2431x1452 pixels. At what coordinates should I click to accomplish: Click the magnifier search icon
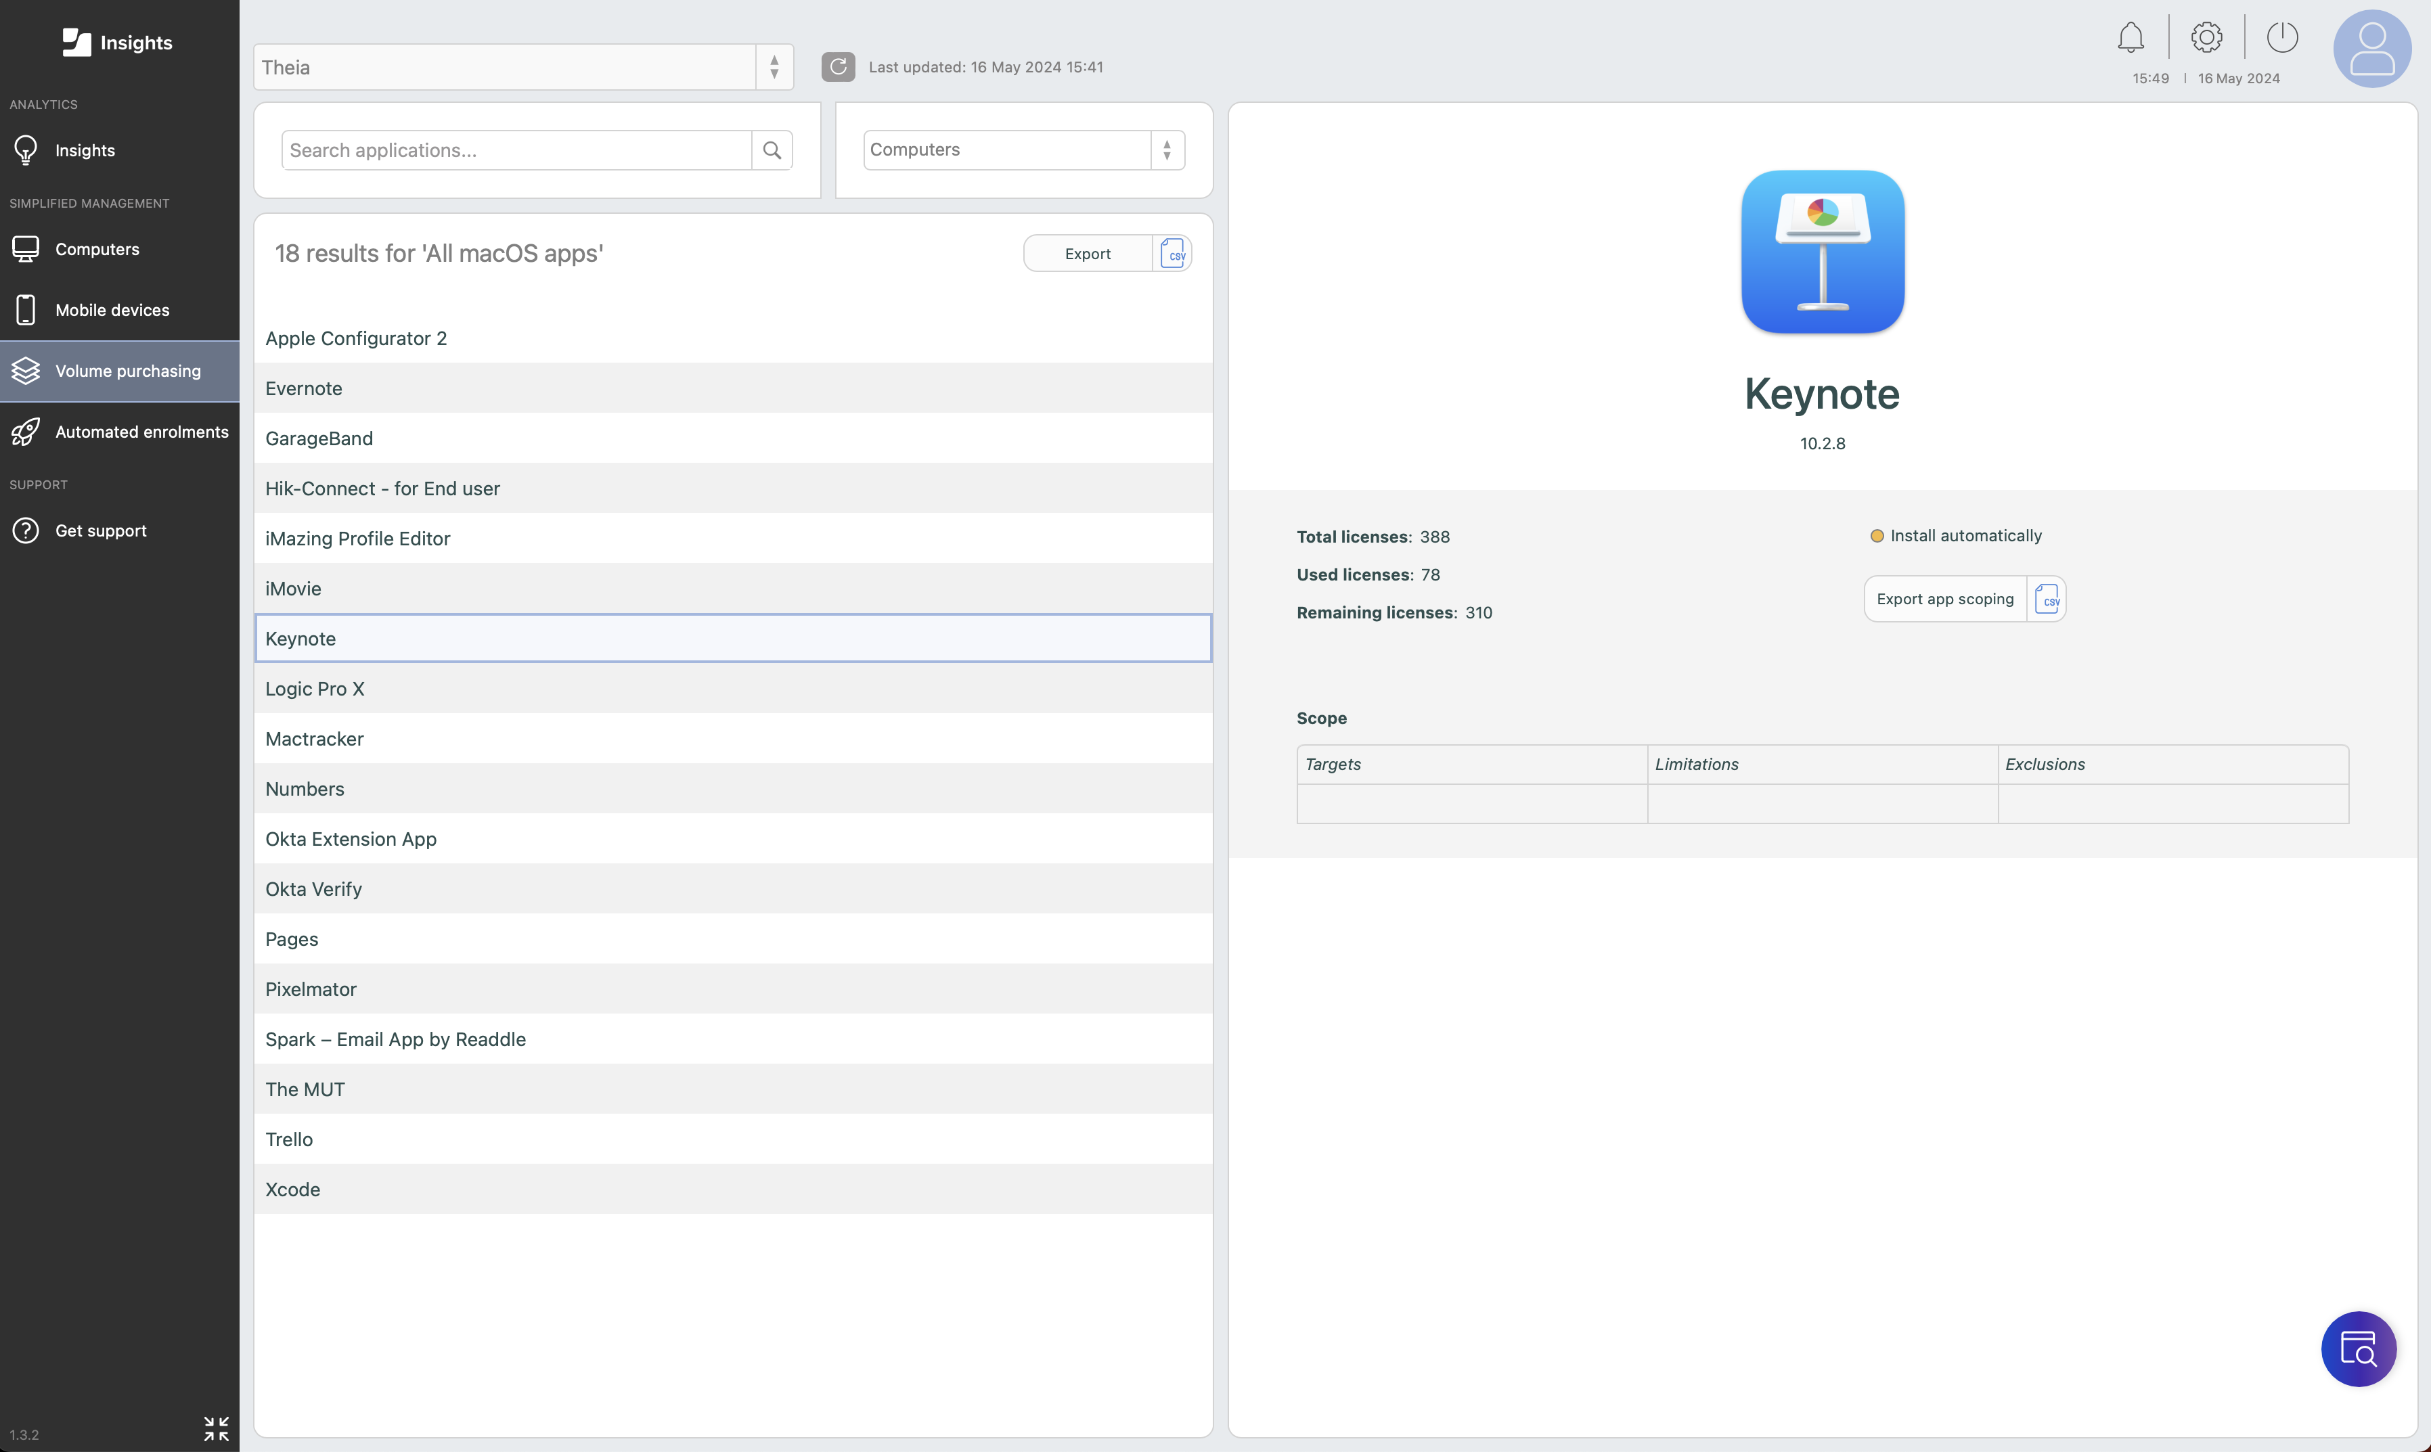pyautogui.click(x=772, y=150)
